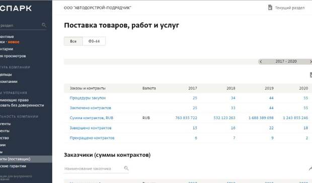Open Заключено контрактов link
Image resolution: width=312 pixels, height=183 pixels.
coord(91,108)
